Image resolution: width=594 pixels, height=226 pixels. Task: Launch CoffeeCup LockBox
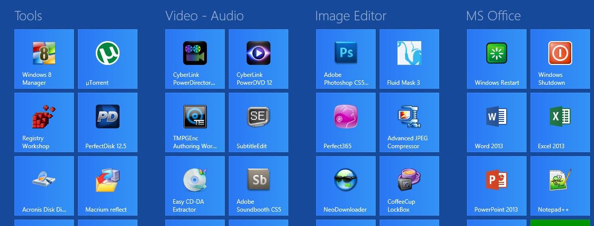pos(409,186)
